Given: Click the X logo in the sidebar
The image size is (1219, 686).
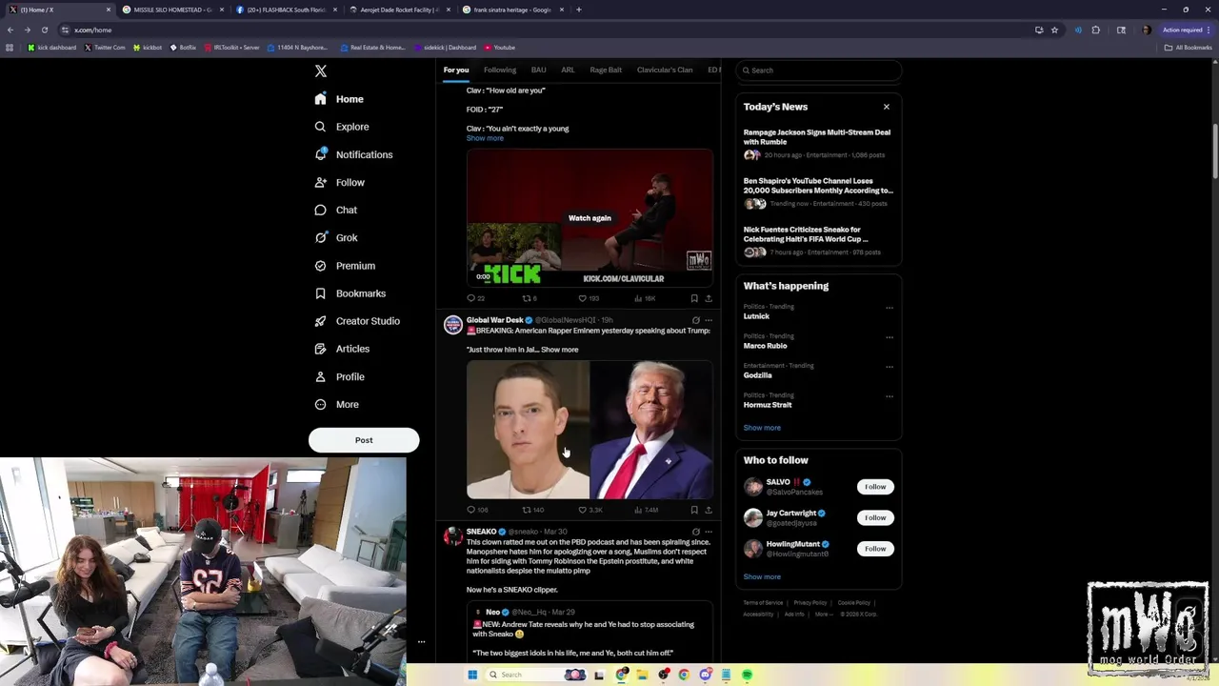Looking at the screenshot, I should [321, 71].
